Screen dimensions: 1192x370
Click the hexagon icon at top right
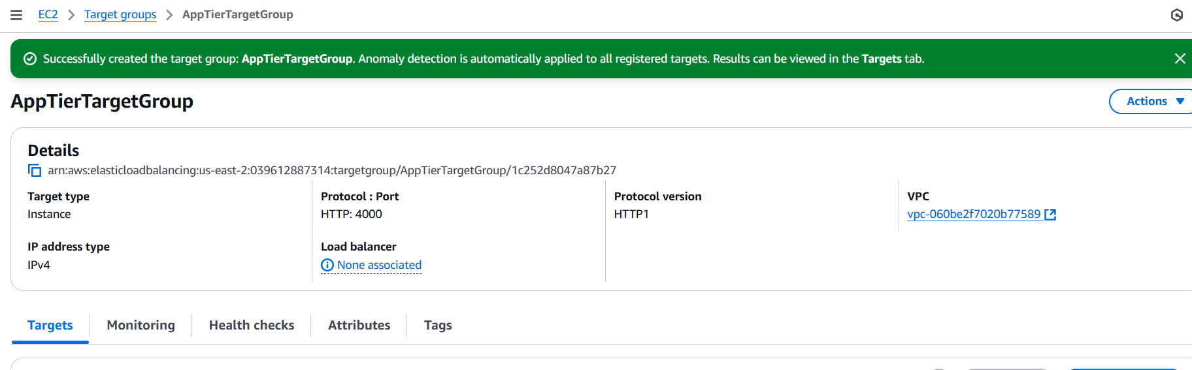1176,15
